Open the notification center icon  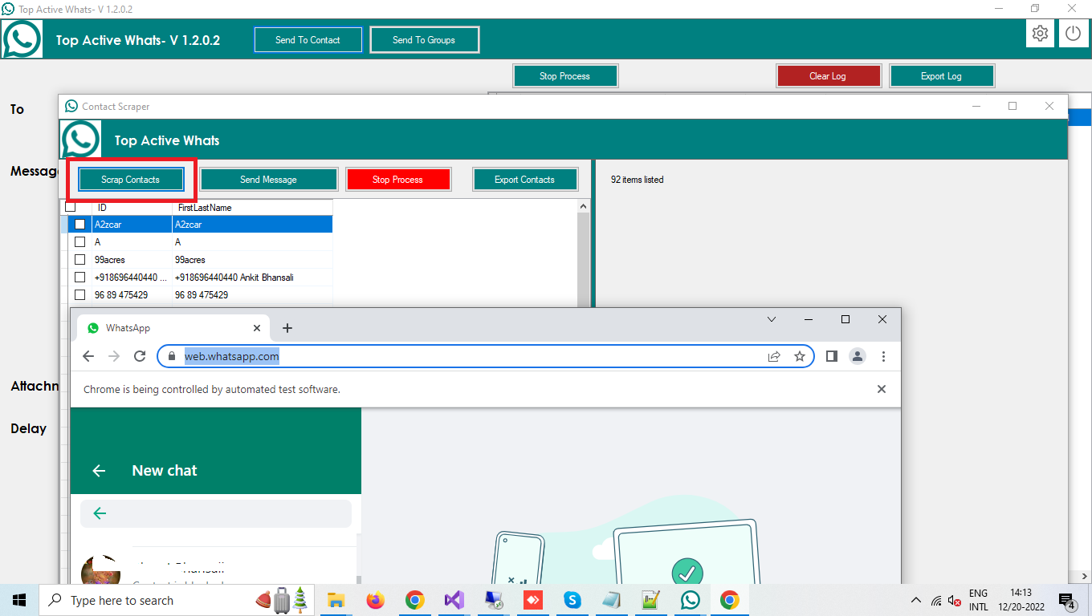pos(1067,600)
